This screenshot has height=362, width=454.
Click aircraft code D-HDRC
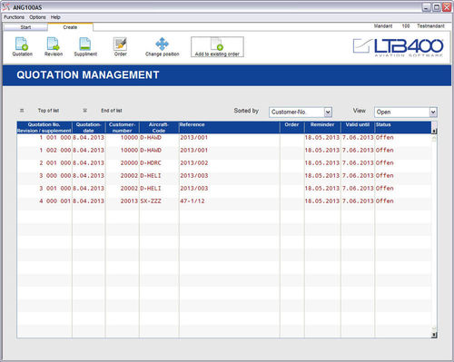151,163
